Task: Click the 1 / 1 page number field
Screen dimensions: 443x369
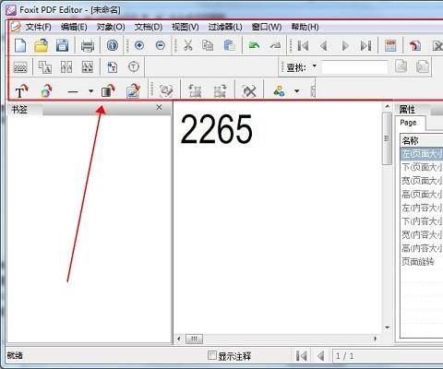Action: tap(388, 356)
